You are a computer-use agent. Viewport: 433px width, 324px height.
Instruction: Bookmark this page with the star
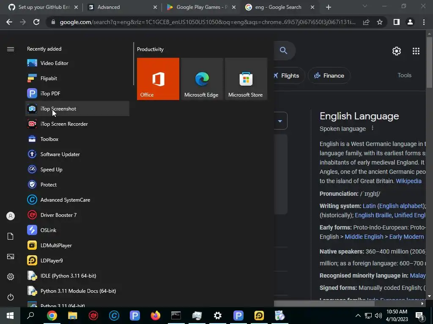[x=380, y=22]
